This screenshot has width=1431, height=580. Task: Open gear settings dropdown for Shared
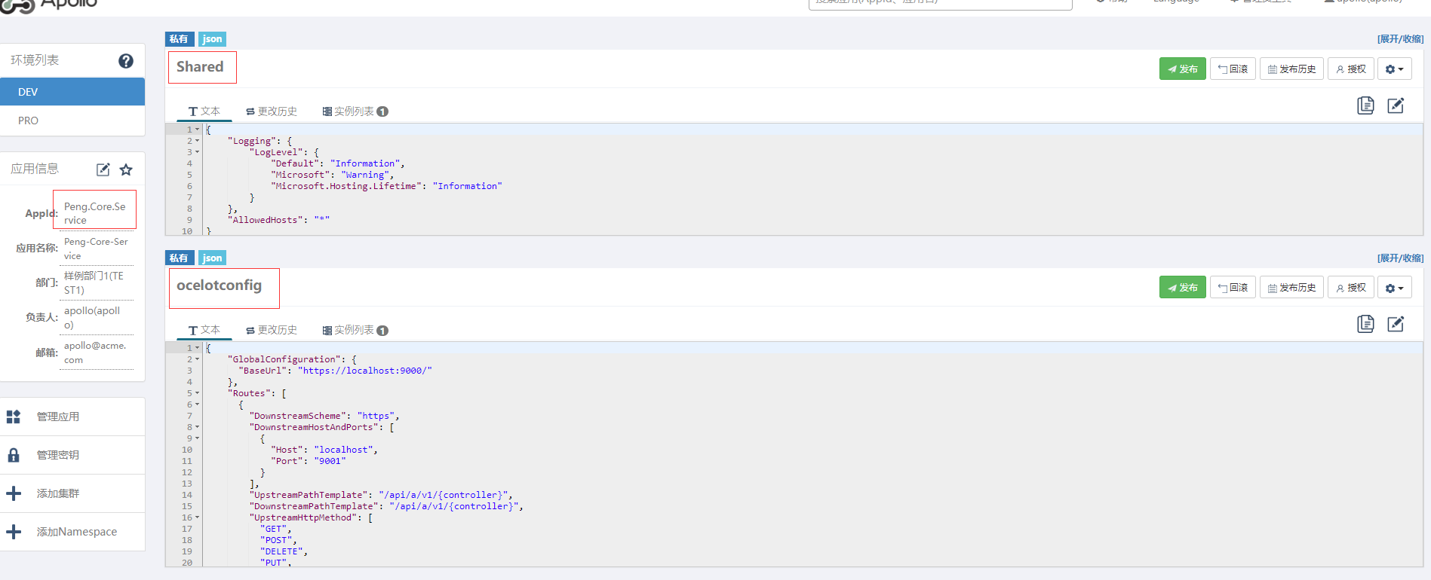click(x=1394, y=69)
